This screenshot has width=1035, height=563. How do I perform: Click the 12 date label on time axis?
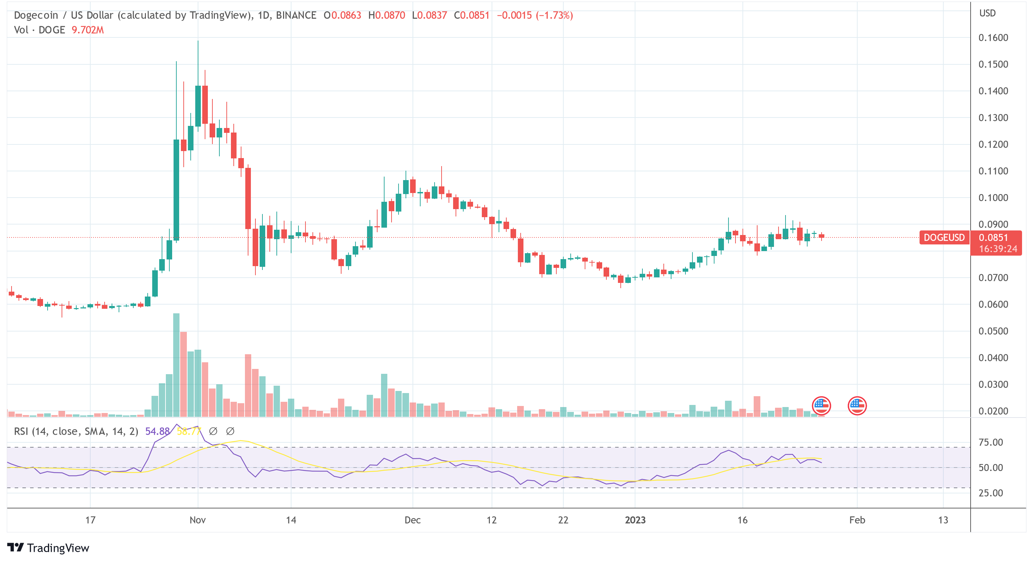[x=492, y=520]
